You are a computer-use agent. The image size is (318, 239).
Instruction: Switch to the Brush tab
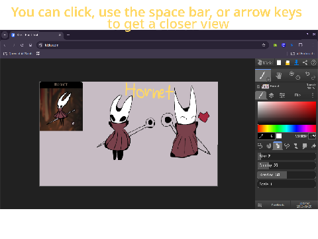coord(261,95)
